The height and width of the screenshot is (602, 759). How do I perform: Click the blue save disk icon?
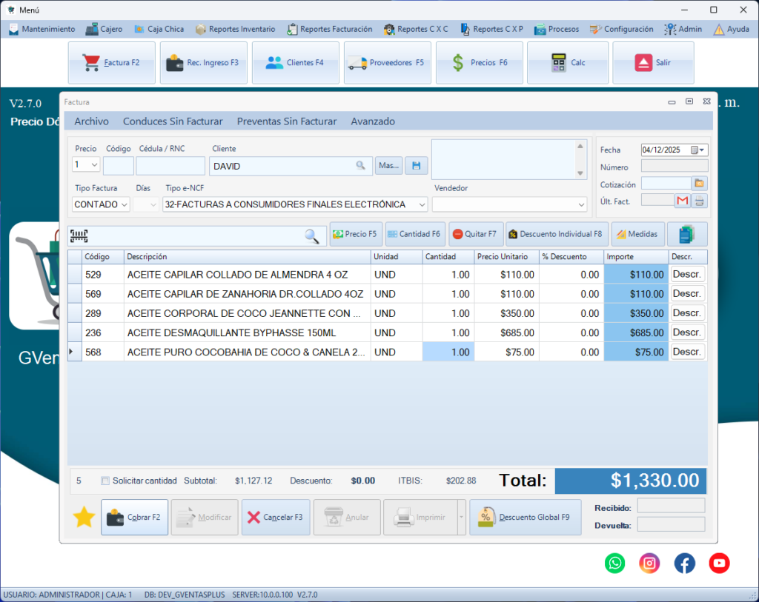click(x=417, y=166)
